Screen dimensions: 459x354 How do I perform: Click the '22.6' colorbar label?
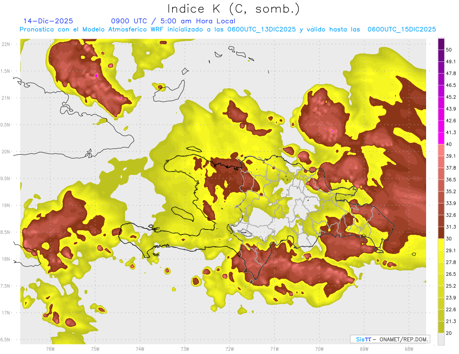451,310
